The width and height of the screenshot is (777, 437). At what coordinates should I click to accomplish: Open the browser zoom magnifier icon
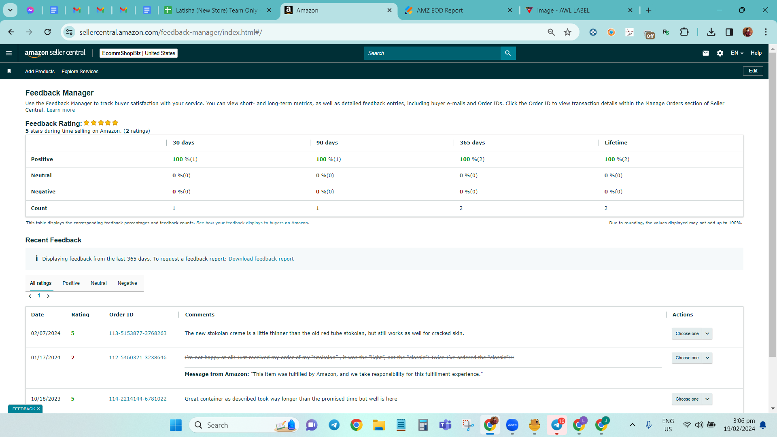(551, 32)
